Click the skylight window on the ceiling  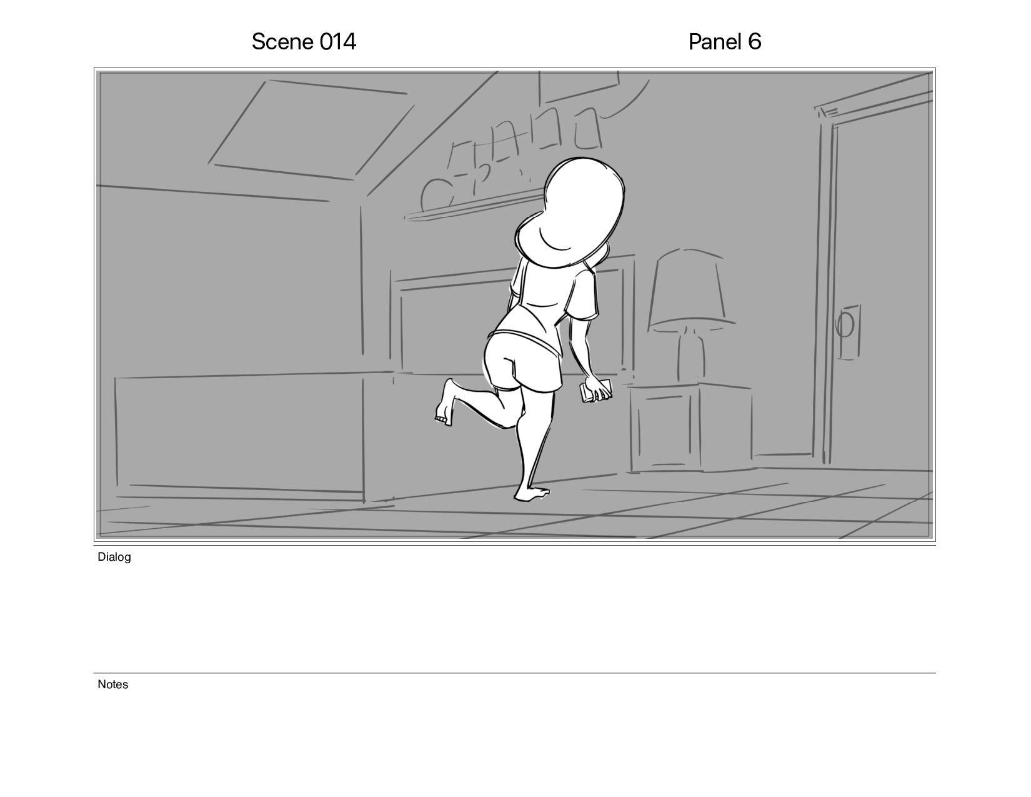pyautogui.click(x=311, y=130)
